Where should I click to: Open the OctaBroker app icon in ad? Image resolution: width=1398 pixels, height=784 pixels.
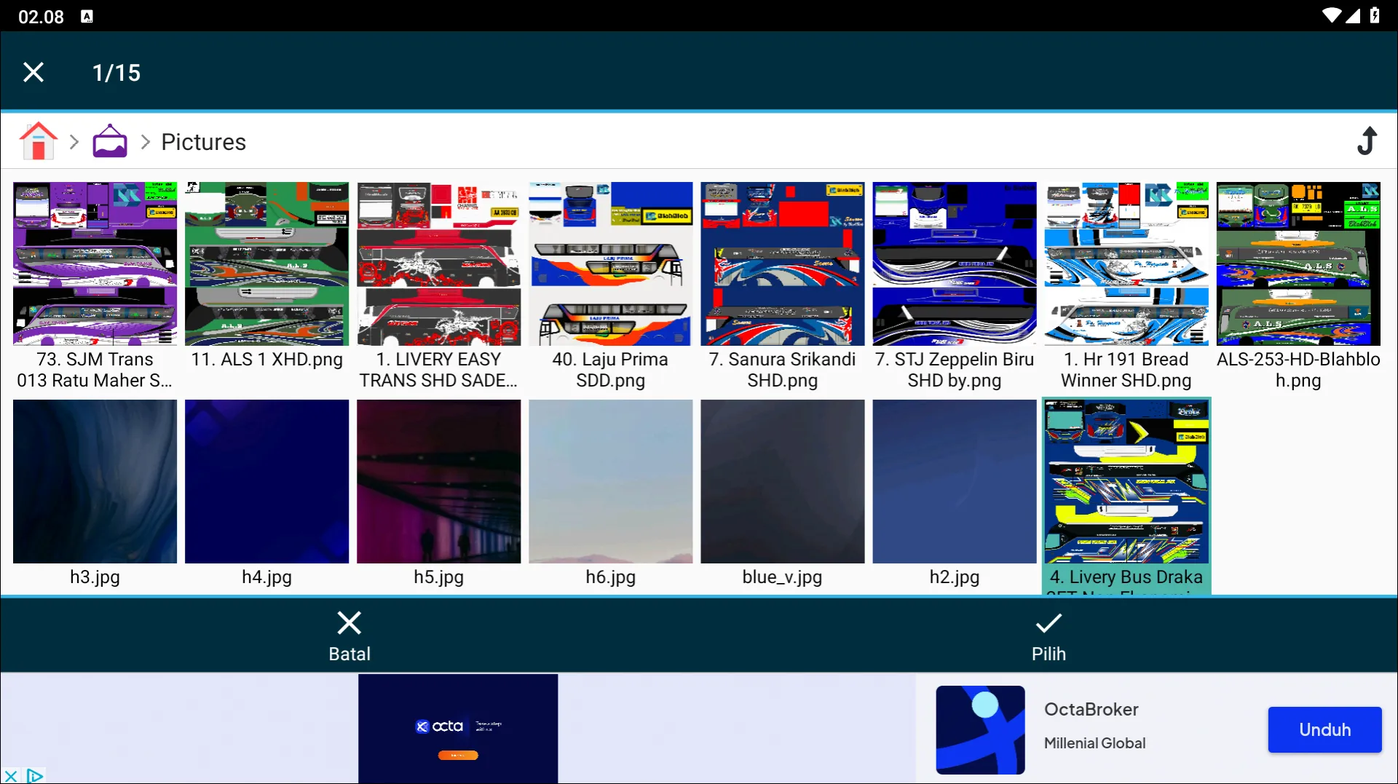(x=980, y=729)
